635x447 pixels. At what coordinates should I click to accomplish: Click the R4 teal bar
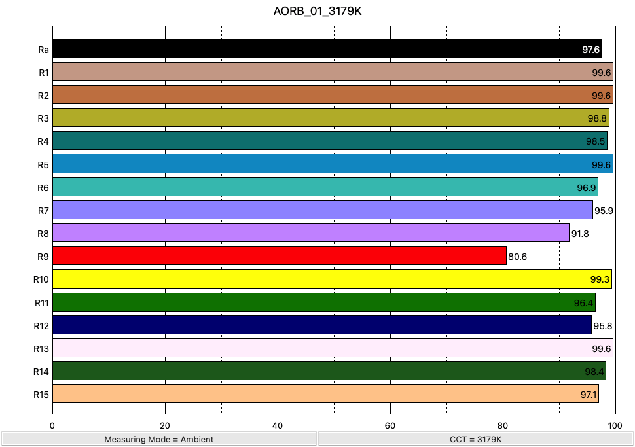tap(330, 141)
